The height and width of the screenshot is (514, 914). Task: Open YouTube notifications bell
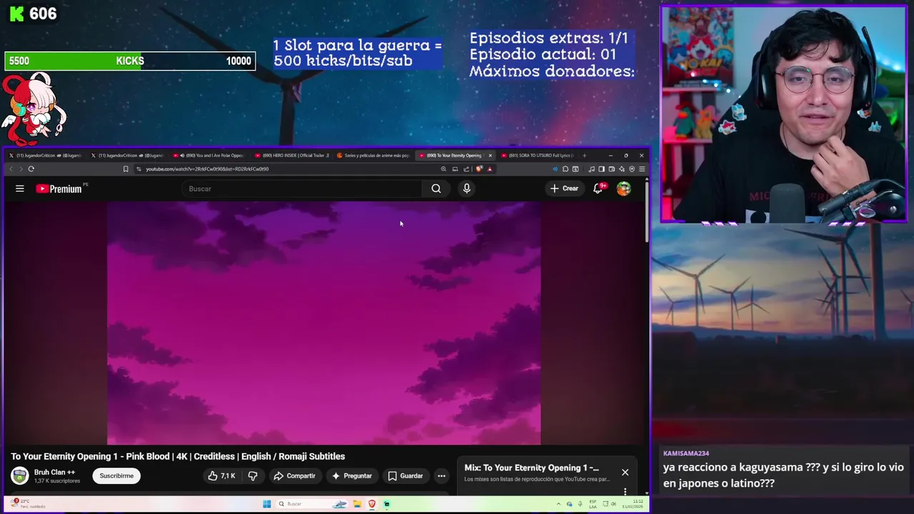(598, 188)
